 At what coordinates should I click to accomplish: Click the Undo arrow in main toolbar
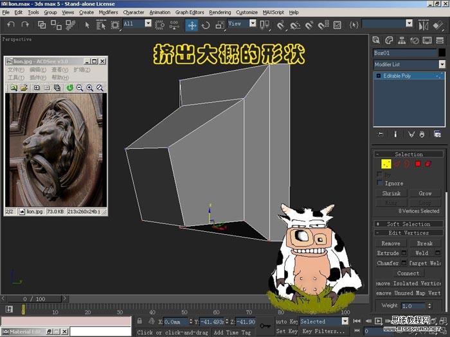11,25
